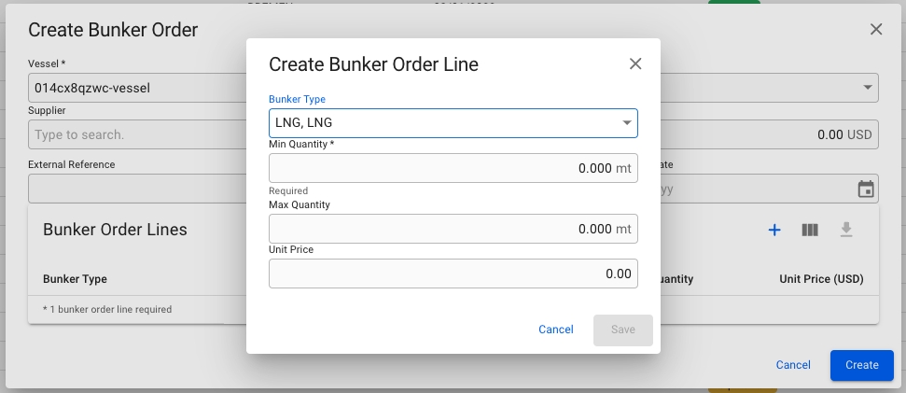Image resolution: width=906 pixels, height=393 pixels.
Task: Click the Supplier search field
Action: [x=131, y=134]
